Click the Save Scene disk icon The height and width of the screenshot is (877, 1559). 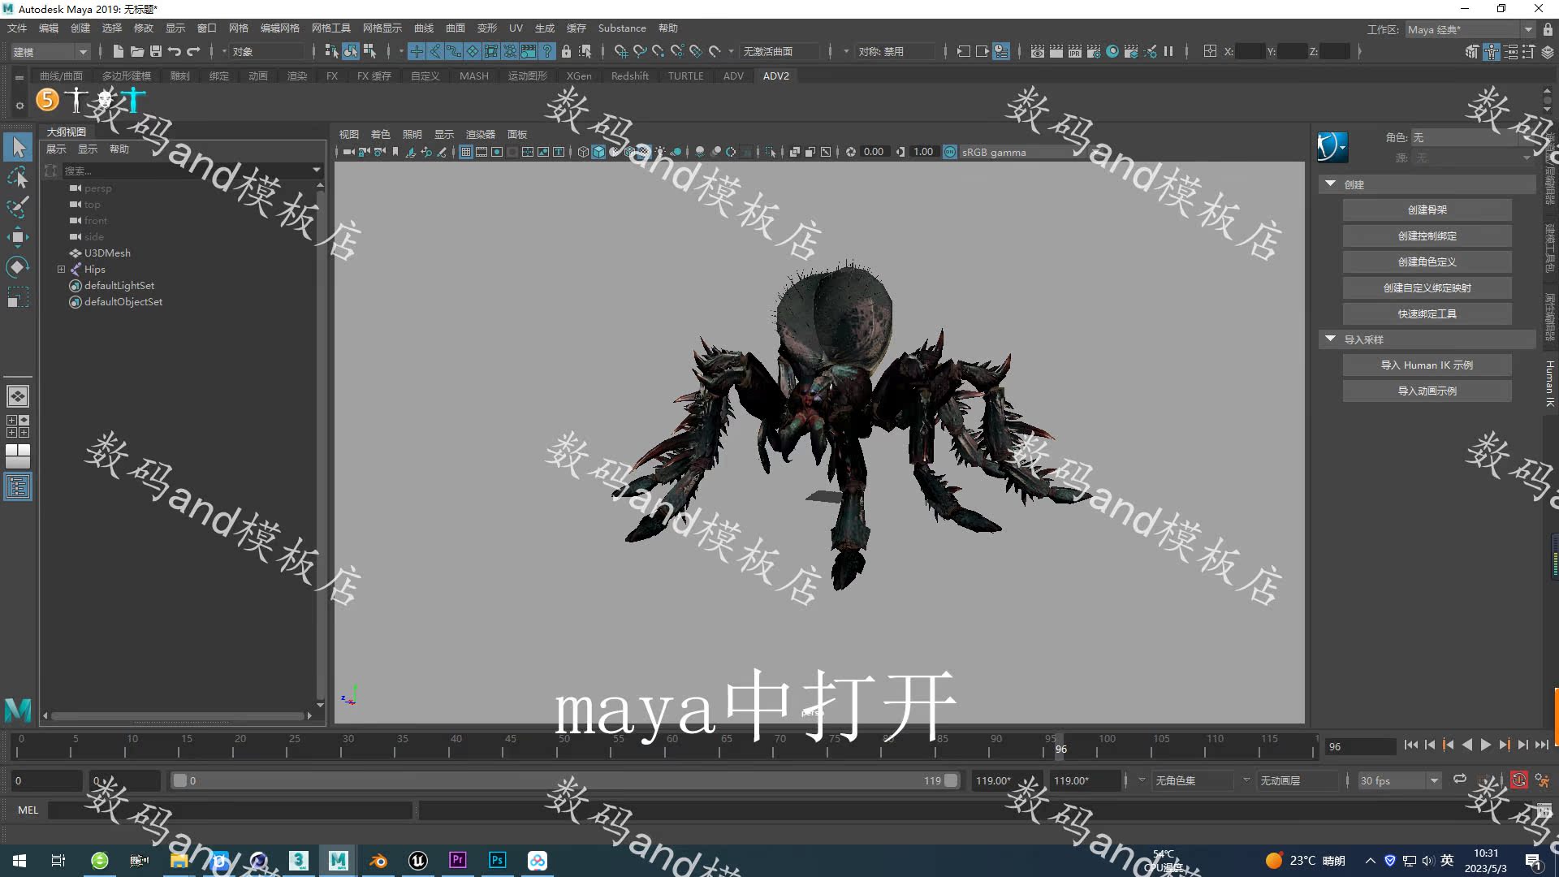[x=156, y=51]
